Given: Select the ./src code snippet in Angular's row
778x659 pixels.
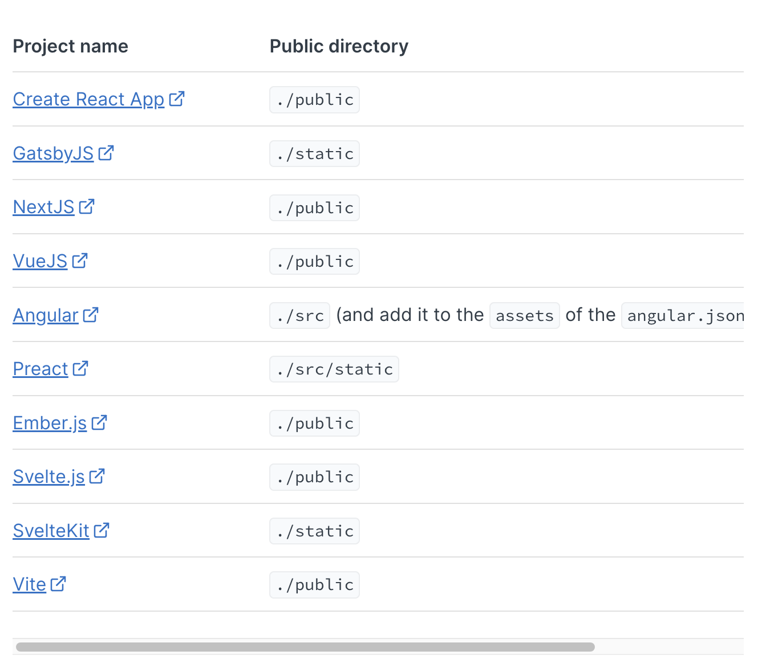Looking at the screenshot, I should (x=299, y=315).
